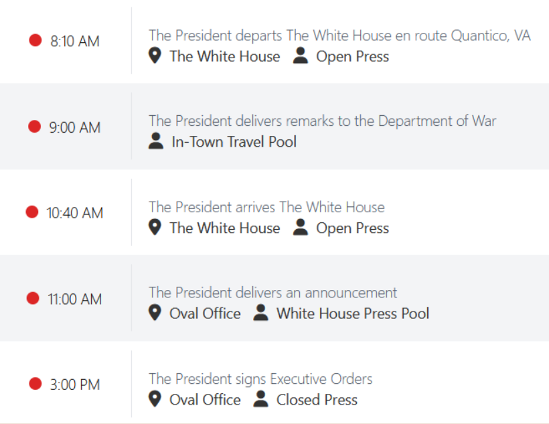The width and height of the screenshot is (549, 424).
Task: Click the location pin icon in the 10:40 AM row
Action: coord(155,228)
